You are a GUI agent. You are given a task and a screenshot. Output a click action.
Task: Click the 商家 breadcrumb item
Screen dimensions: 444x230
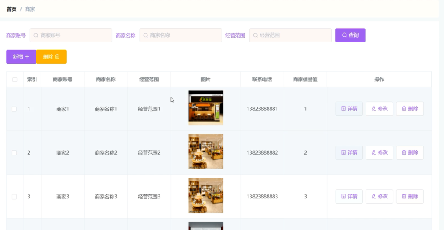[x=30, y=10]
